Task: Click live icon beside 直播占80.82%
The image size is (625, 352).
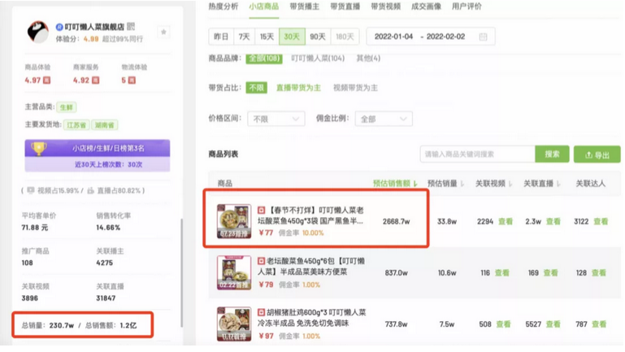Action: pyautogui.click(x=90, y=190)
